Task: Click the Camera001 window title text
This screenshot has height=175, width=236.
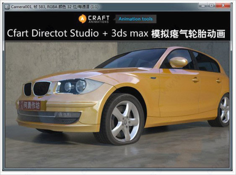Action: [x=54, y=7]
